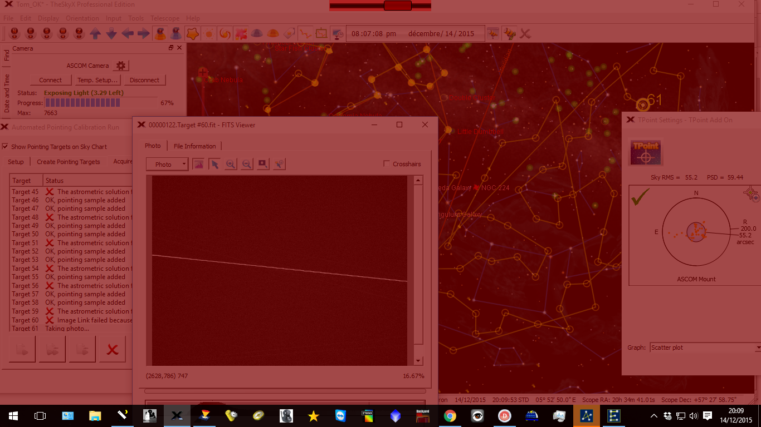The image size is (761, 427).
Task: Click the look West (W) toolbar button
Action: [x=63, y=33]
